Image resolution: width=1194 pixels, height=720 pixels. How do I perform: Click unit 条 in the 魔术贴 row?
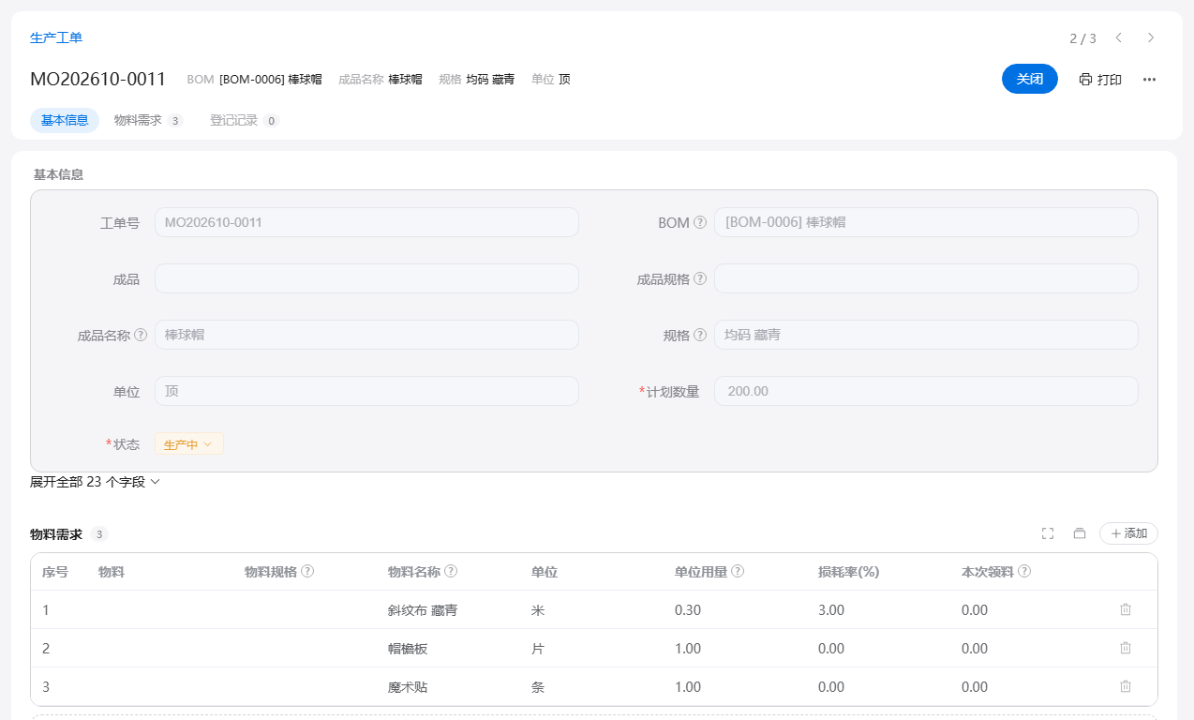coord(538,687)
